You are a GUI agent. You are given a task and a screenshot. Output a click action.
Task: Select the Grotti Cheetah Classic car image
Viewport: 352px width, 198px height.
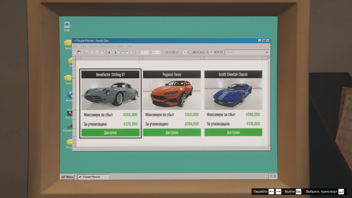click(233, 94)
